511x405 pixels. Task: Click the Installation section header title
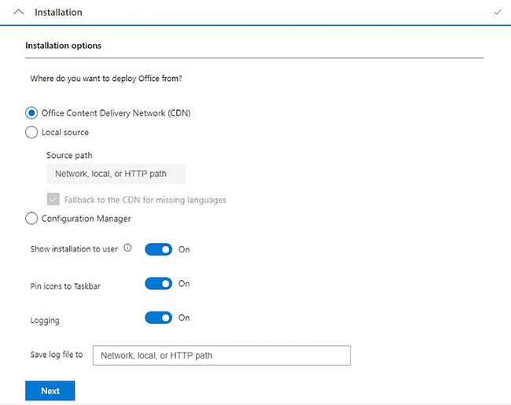58,13
